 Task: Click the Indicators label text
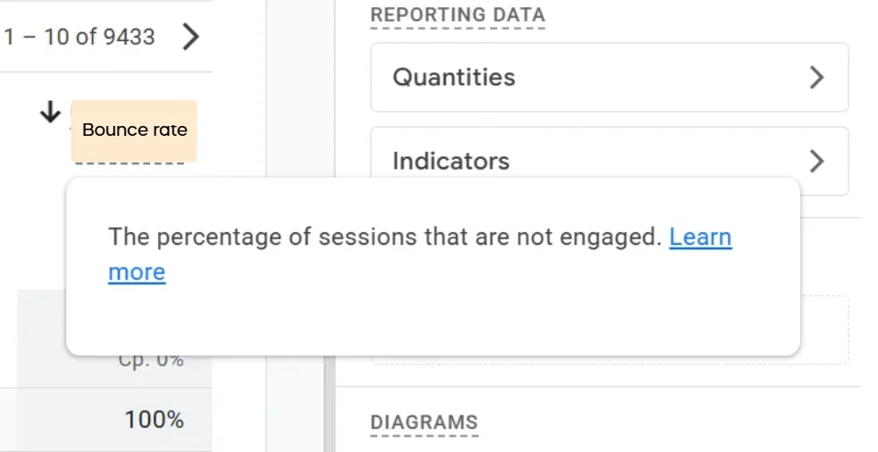[x=451, y=162]
